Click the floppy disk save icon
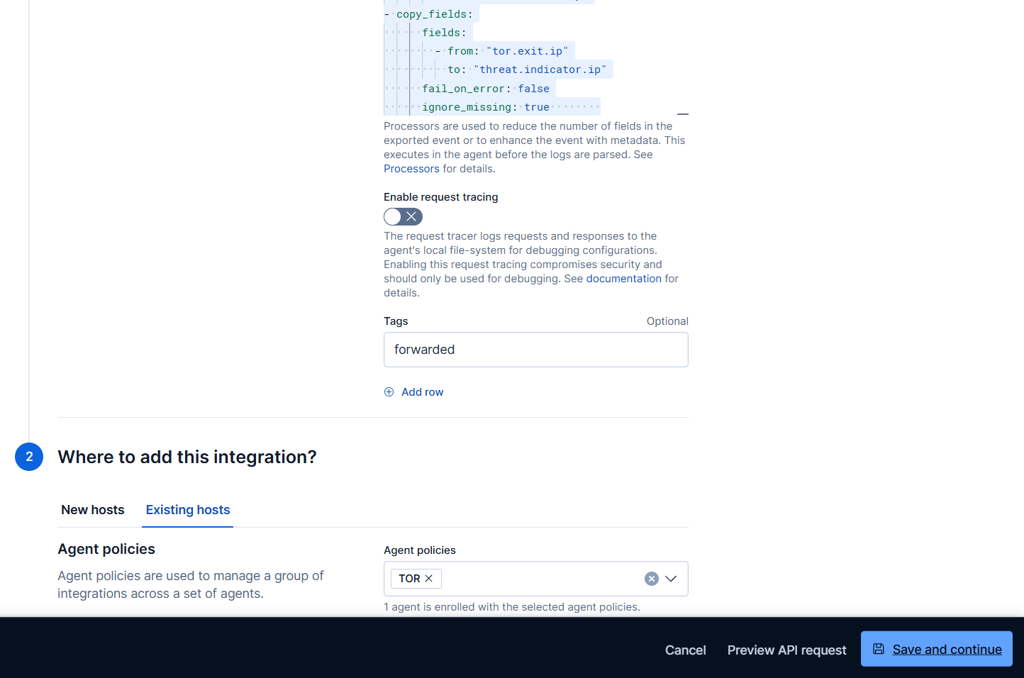 point(879,649)
